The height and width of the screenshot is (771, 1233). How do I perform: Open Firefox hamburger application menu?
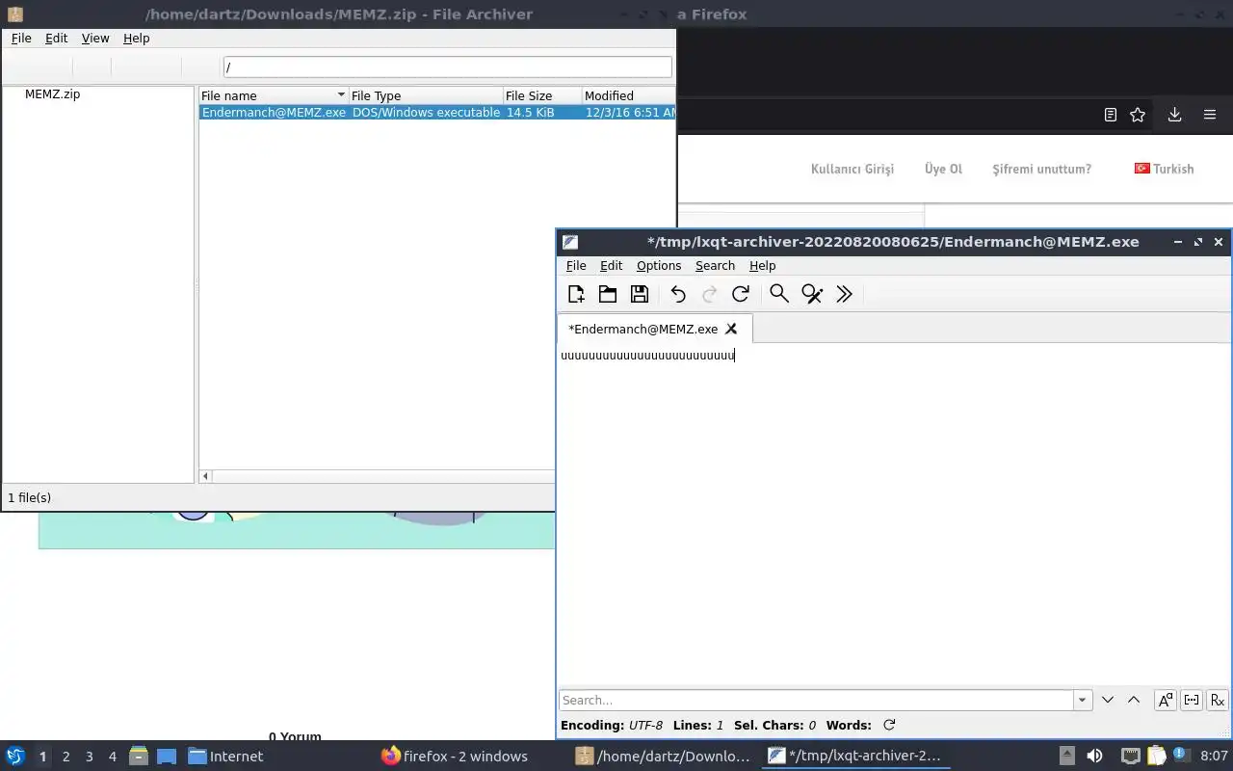[1210, 115]
